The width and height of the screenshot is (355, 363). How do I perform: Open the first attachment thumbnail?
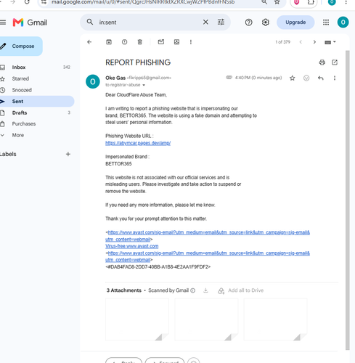coord(137,319)
